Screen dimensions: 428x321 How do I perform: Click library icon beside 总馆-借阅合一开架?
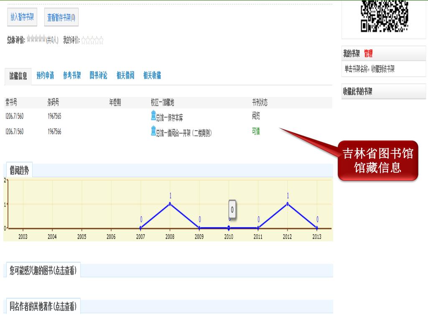point(153,131)
